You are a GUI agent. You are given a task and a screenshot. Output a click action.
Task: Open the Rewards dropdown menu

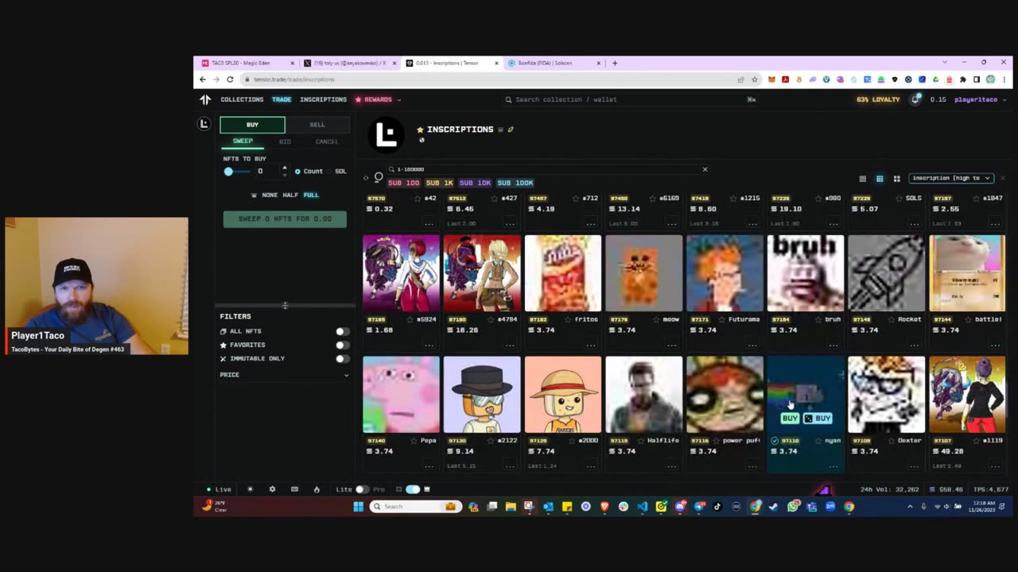pyautogui.click(x=378, y=99)
